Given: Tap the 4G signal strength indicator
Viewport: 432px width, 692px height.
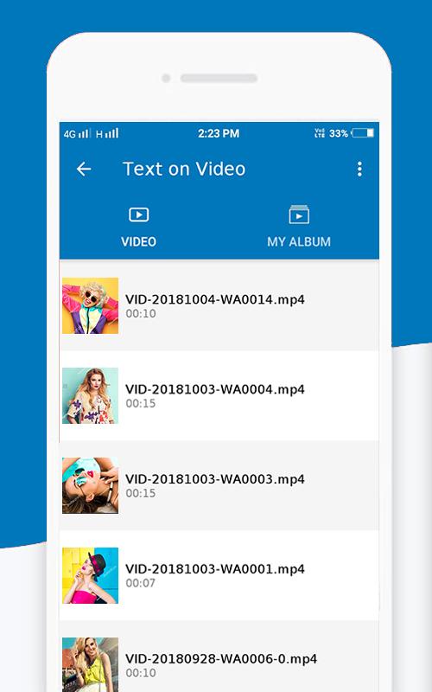Looking at the screenshot, I should tap(77, 133).
